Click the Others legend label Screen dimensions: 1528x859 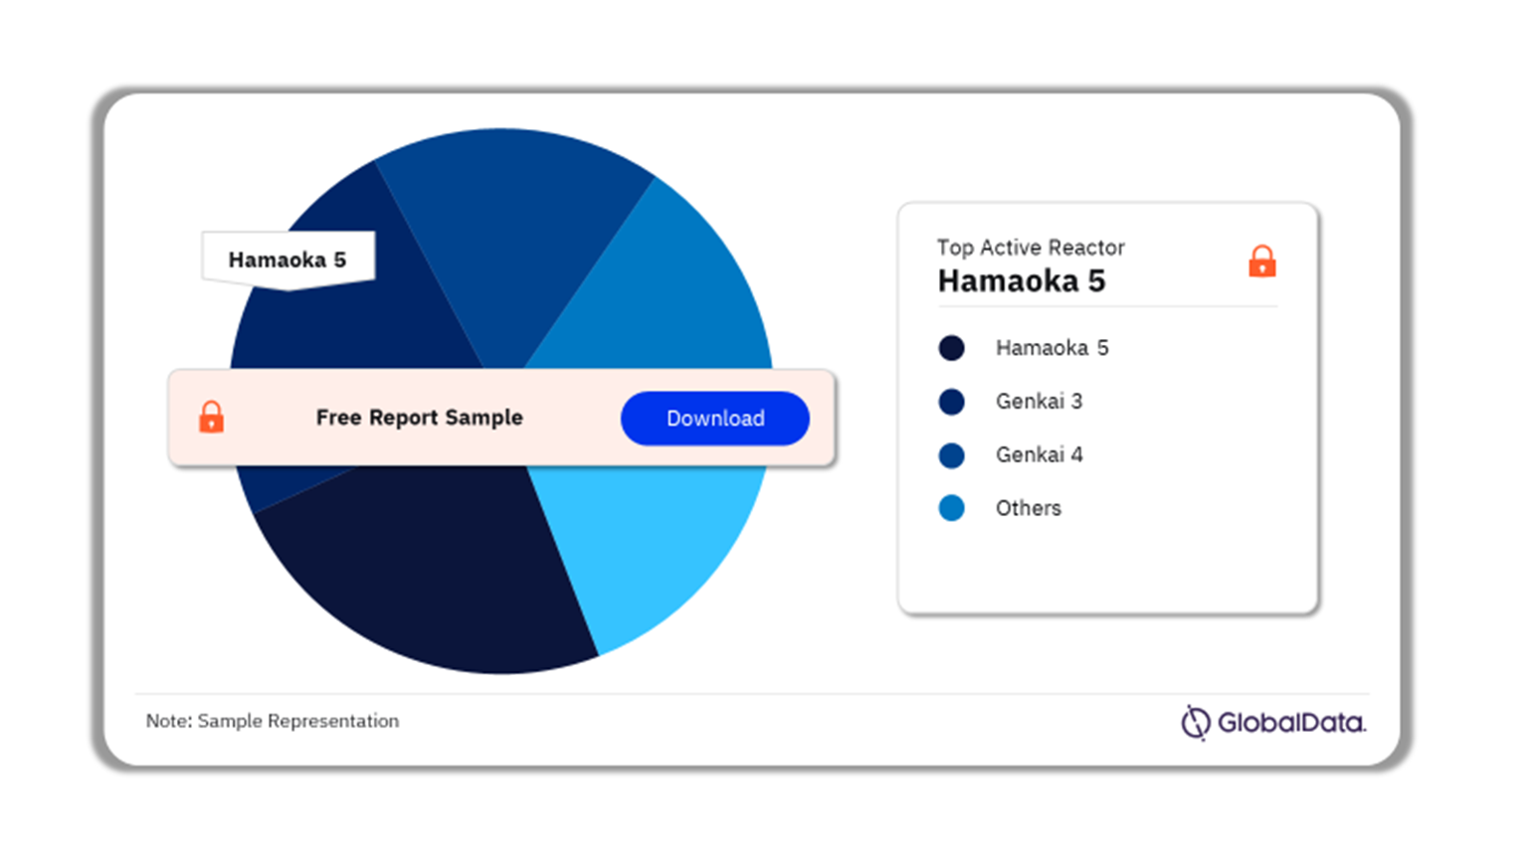[1029, 508]
